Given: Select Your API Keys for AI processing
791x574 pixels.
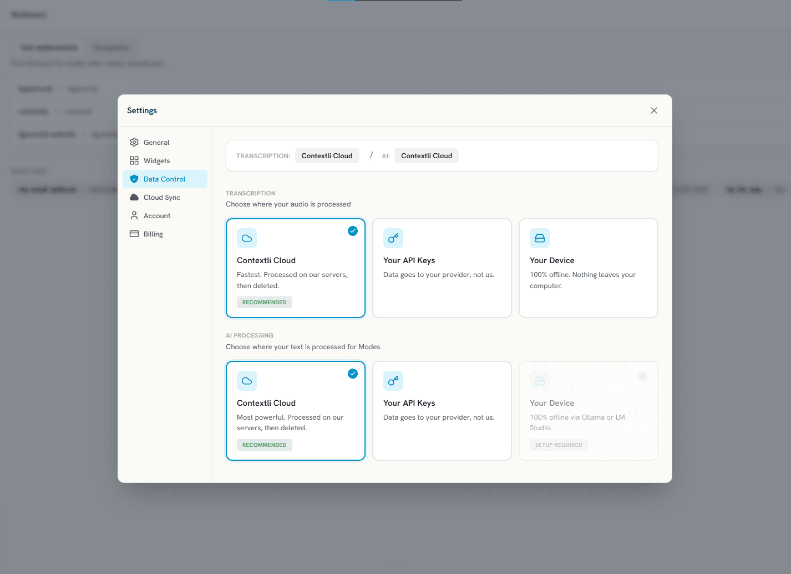Looking at the screenshot, I should point(442,411).
